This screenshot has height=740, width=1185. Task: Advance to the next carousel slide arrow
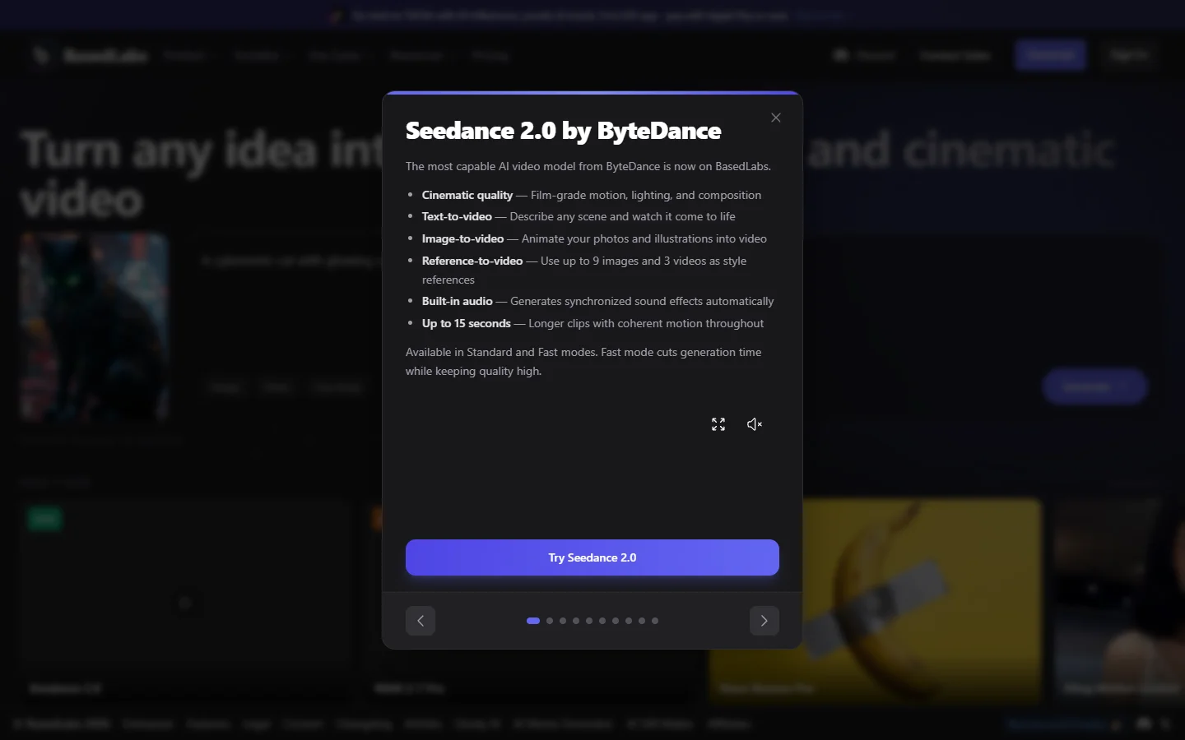point(764,621)
